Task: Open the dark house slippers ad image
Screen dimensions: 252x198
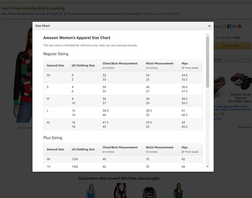Action: (241, 81)
